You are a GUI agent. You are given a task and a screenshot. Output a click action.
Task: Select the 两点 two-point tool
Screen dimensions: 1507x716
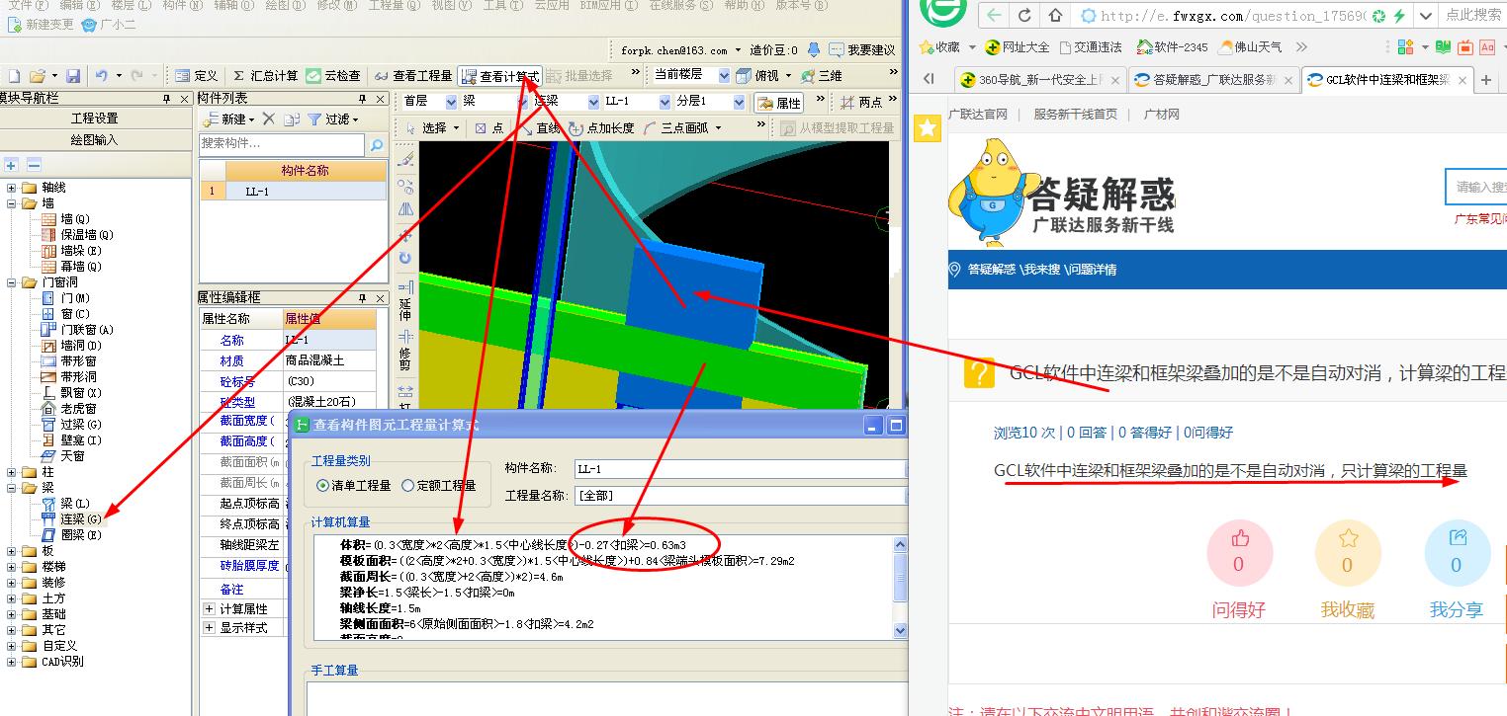tap(860, 102)
